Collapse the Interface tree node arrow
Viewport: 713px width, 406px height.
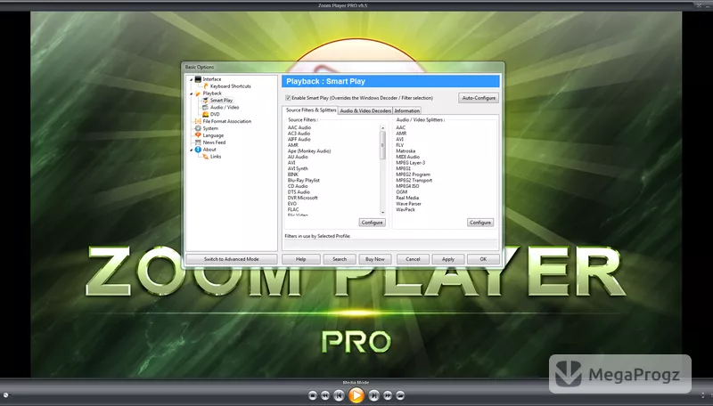[x=192, y=79]
